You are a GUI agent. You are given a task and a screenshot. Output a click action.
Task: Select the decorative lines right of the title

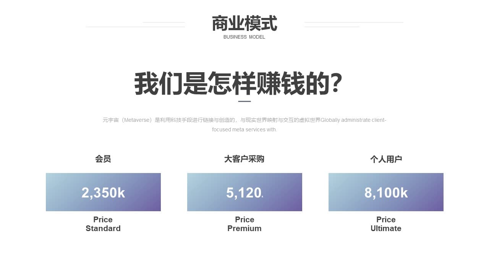[354, 24]
